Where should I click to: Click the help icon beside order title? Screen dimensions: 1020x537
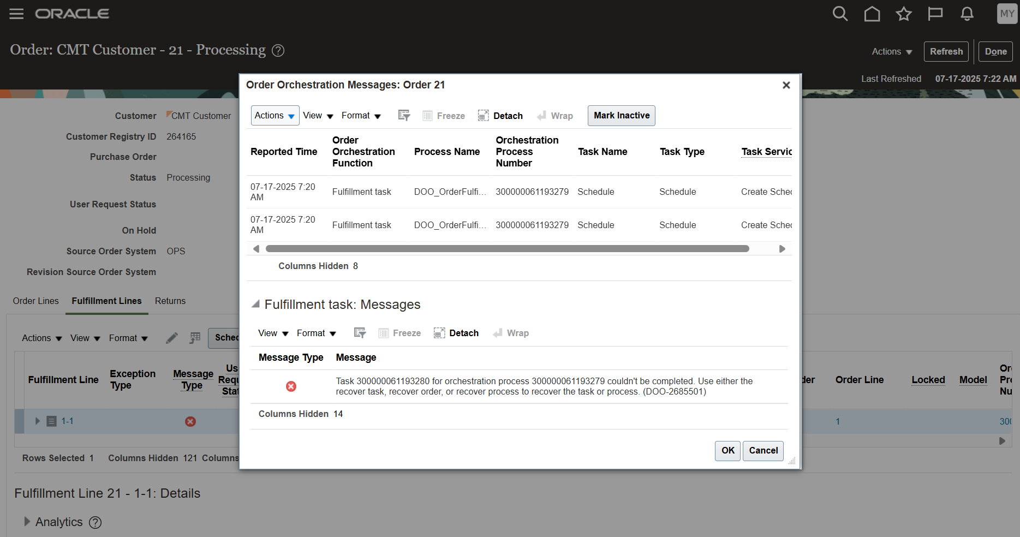tap(278, 51)
